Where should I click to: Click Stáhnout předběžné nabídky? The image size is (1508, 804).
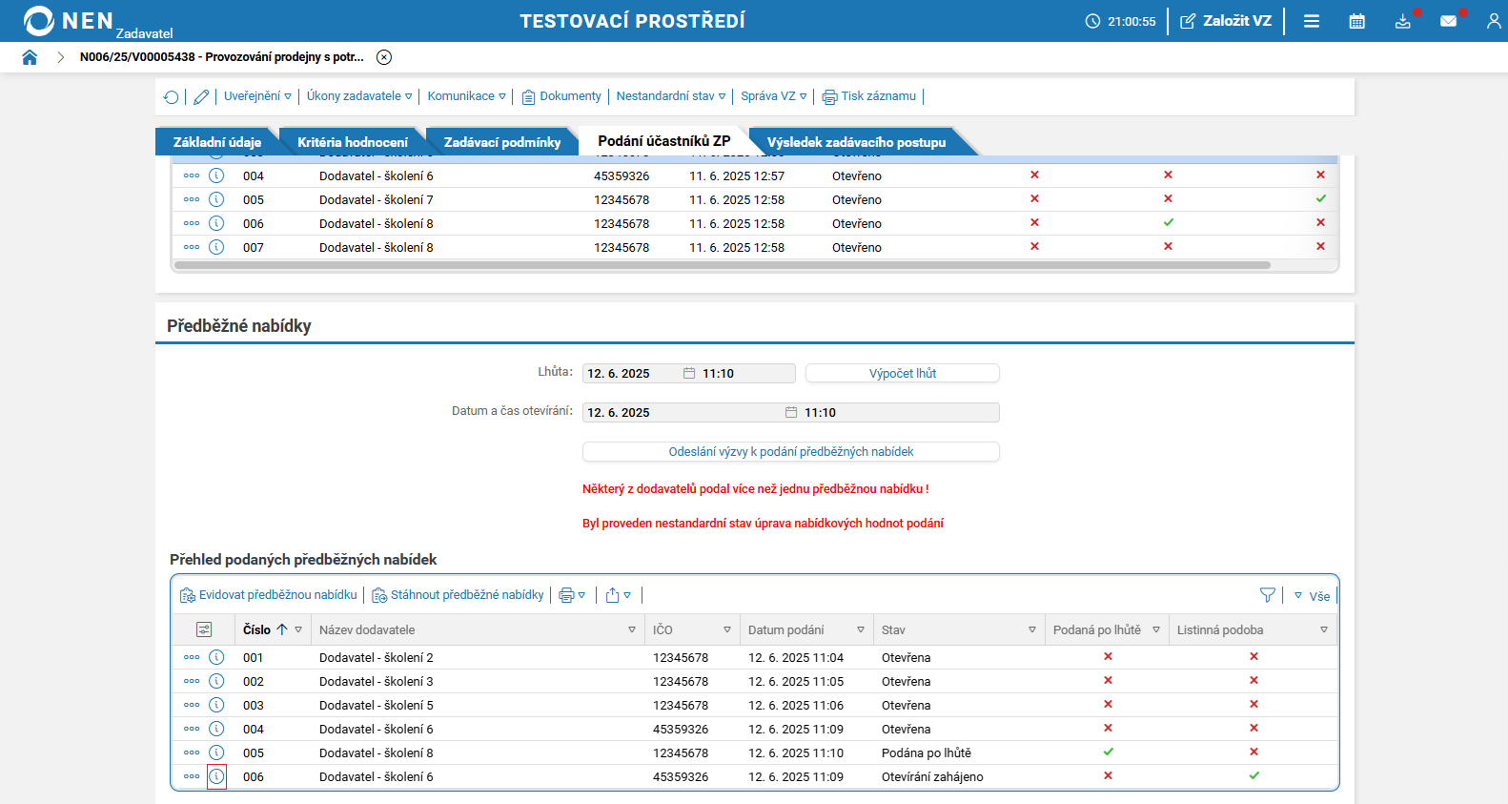click(458, 595)
